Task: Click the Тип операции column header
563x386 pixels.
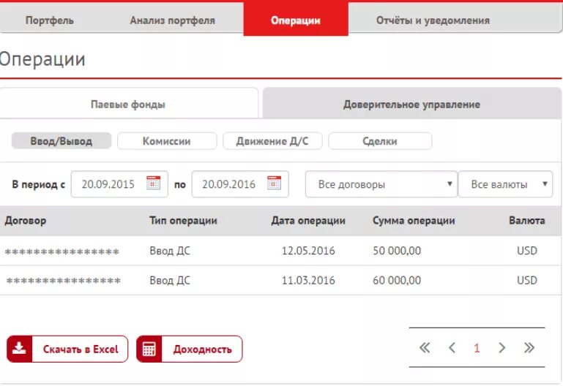Action: point(183,220)
